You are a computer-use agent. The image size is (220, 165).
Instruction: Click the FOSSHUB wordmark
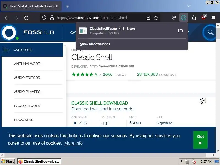39,32
